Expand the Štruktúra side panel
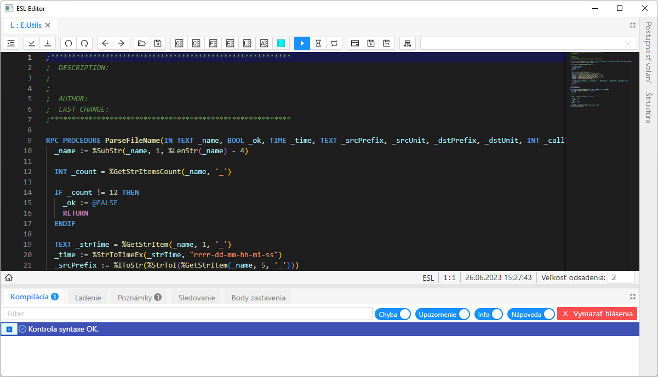Image resolution: width=658 pixels, height=377 pixels. click(648, 107)
